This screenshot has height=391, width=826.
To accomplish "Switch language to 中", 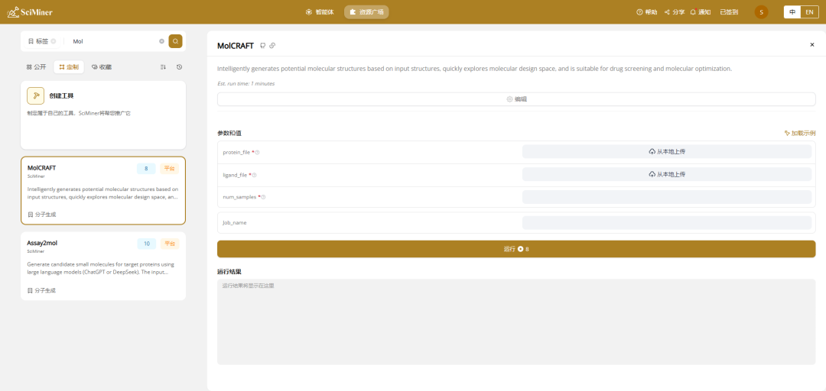I will (x=792, y=12).
